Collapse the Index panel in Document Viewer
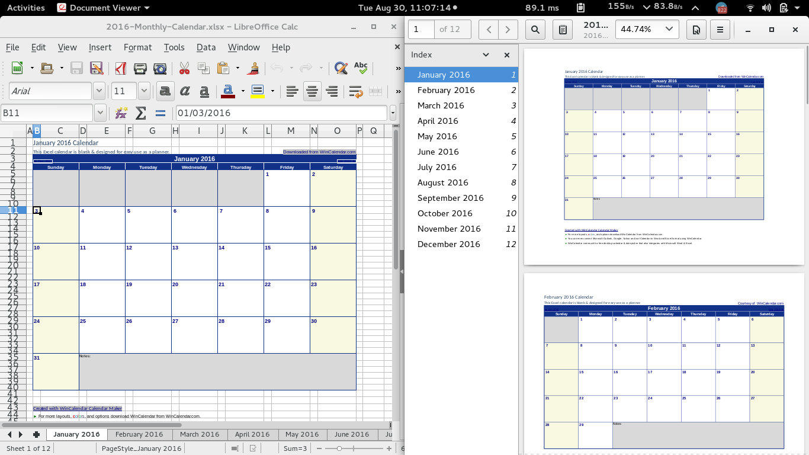The image size is (809, 455). coord(486,55)
